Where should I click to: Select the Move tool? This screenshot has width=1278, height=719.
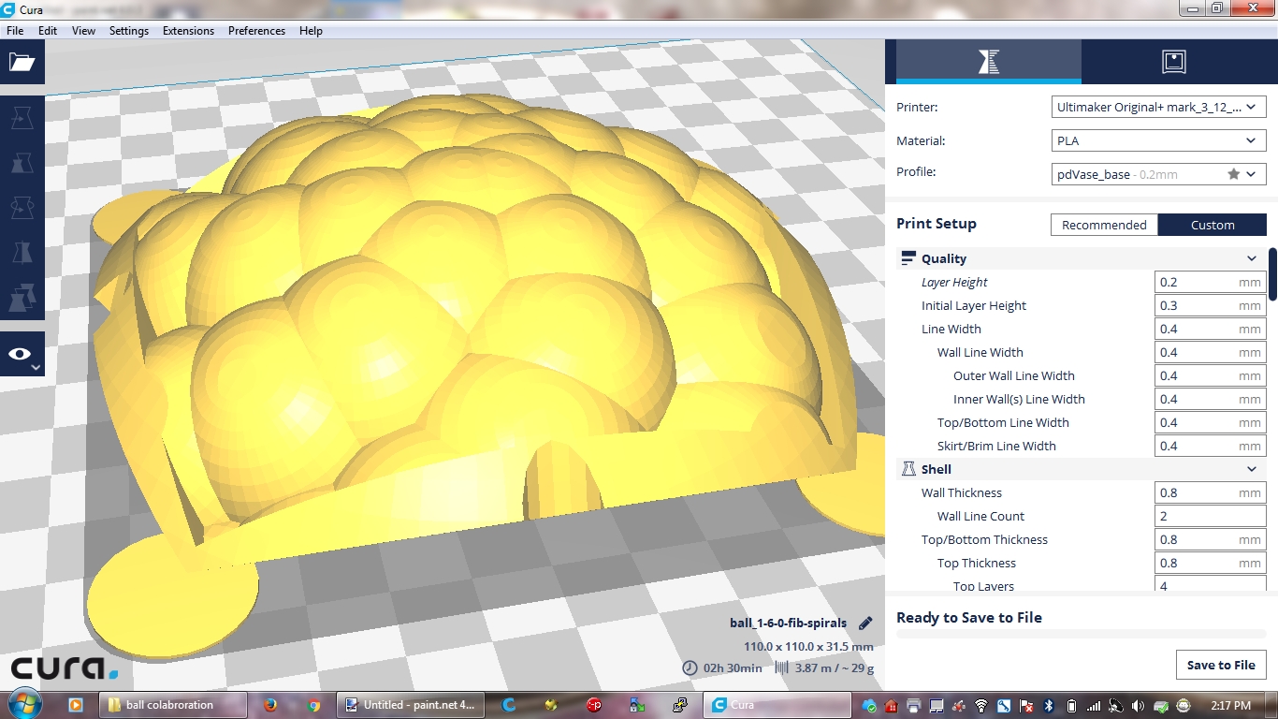click(x=22, y=118)
